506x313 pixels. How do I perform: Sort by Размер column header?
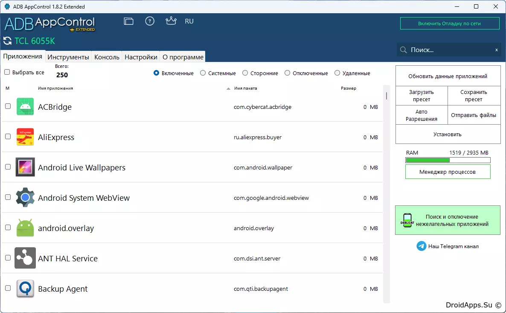(x=349, y=88)
